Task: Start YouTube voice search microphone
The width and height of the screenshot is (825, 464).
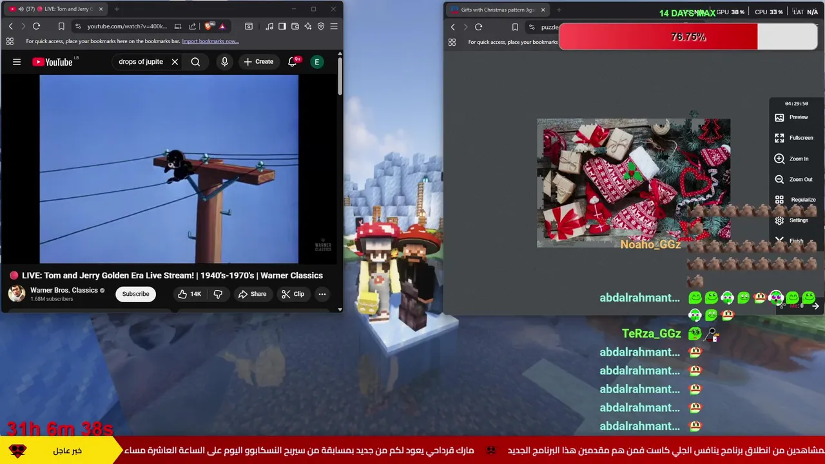Action: pyautogui.click(x=224, y=62)
